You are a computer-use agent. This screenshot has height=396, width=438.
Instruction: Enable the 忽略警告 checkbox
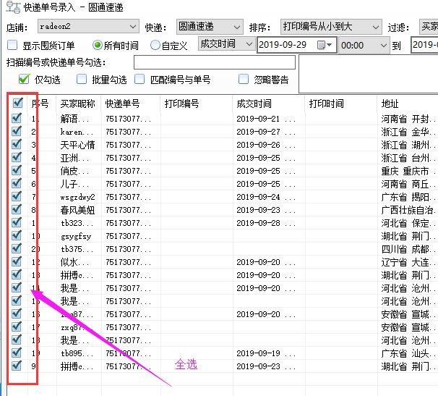[x=244, y=79]
